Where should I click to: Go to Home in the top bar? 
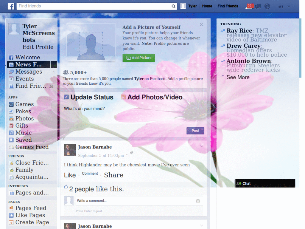(x=207, y=6)
